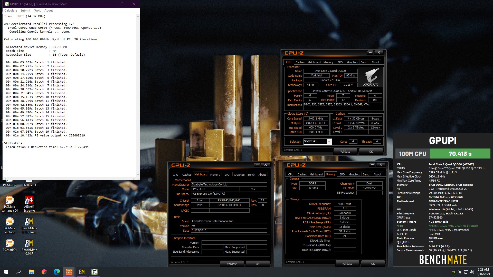The height and width of the screenshot is (277, 493).
Task: Select Bench tab in the Memory CPU-Z window
Action: pos(366,174)
